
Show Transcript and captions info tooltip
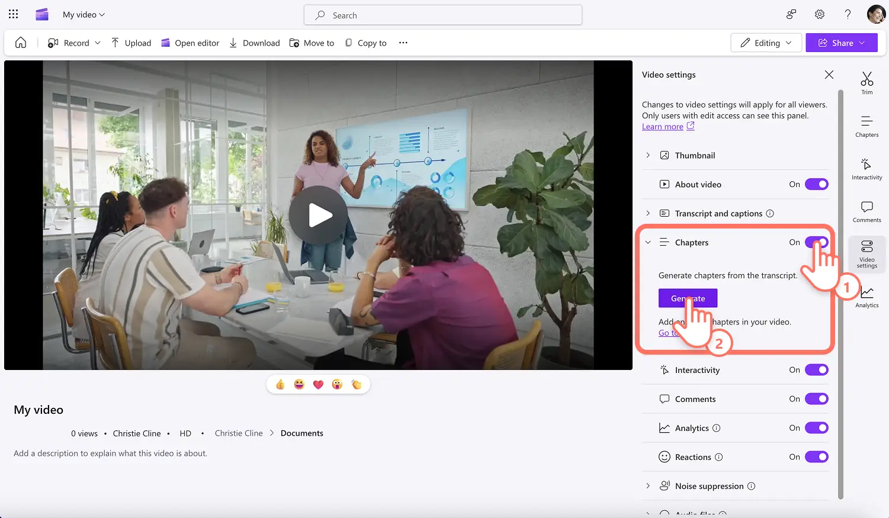point(770,213)
